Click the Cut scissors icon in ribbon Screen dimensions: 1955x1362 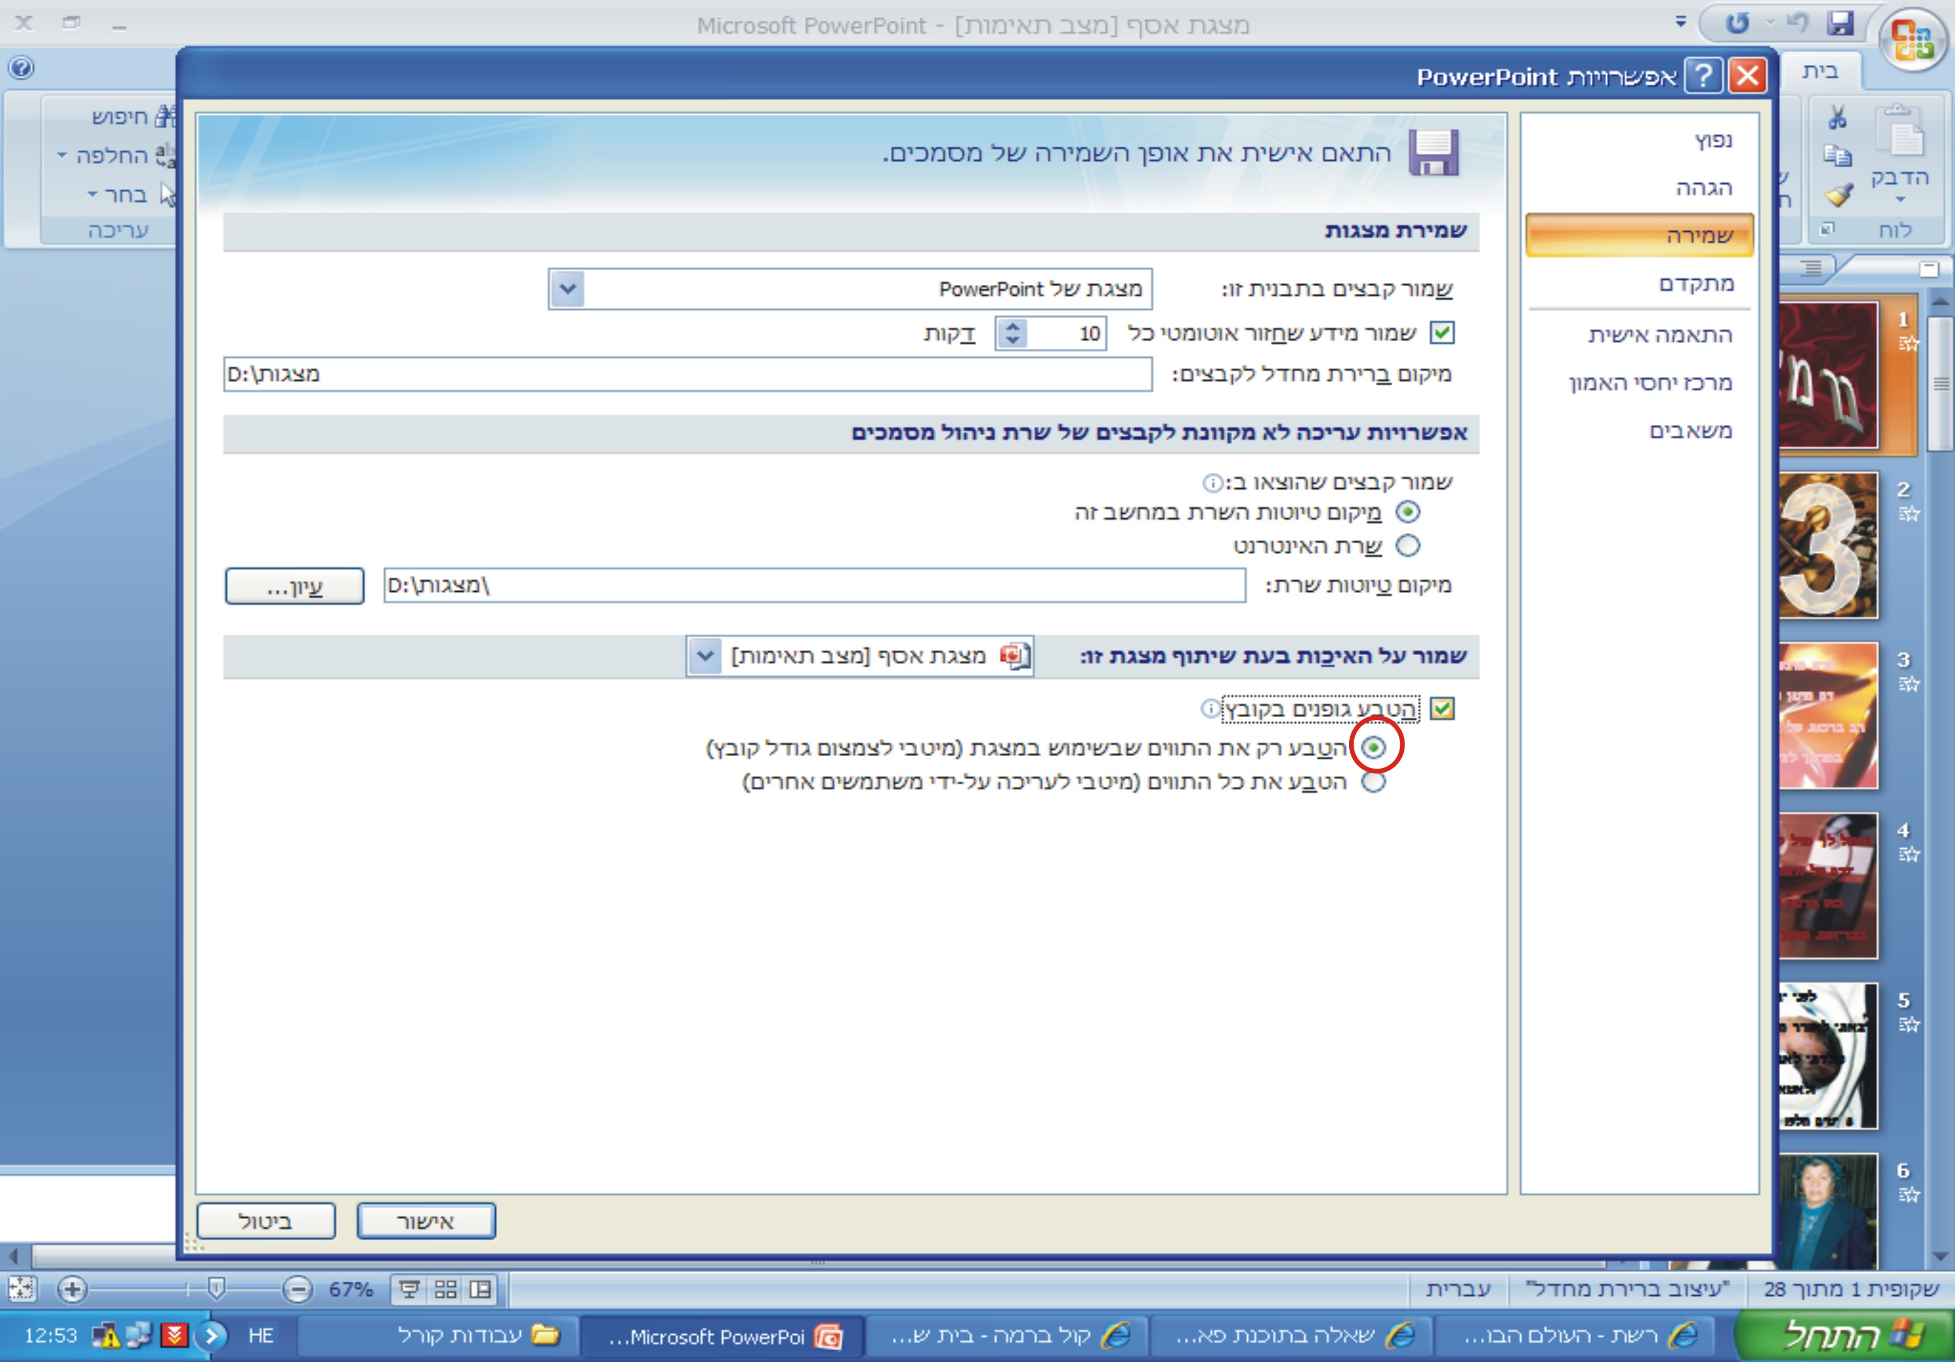click(1837, 118)
